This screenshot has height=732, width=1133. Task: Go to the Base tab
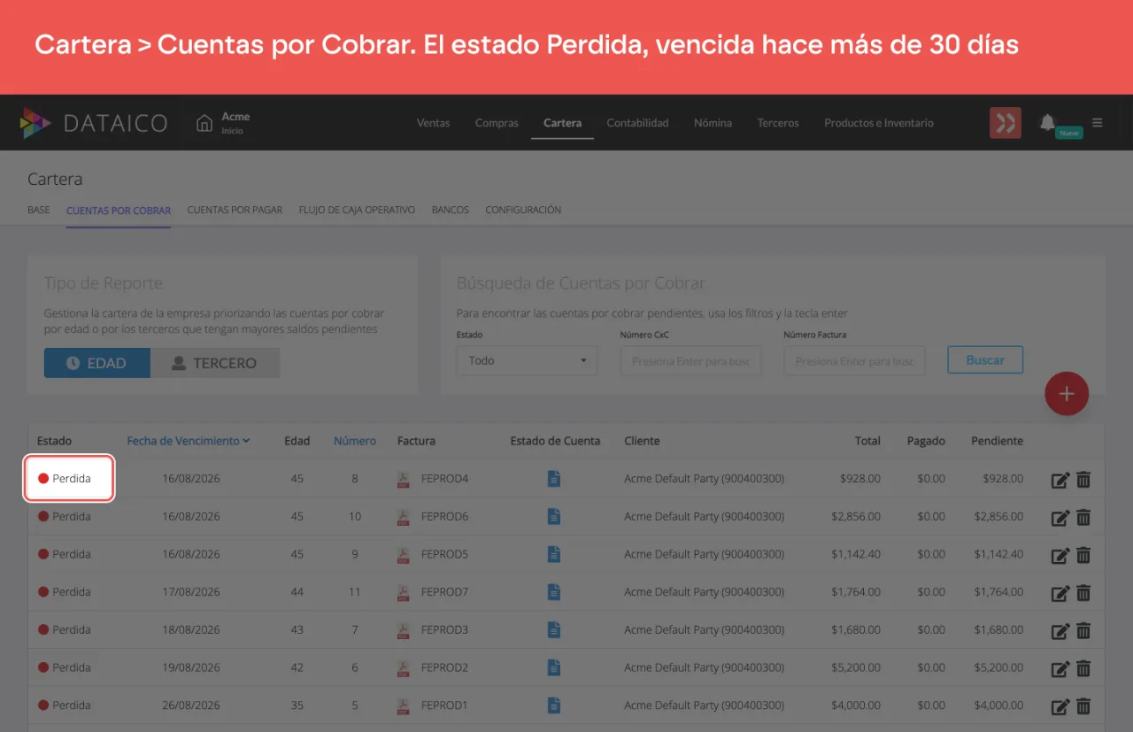39,210
